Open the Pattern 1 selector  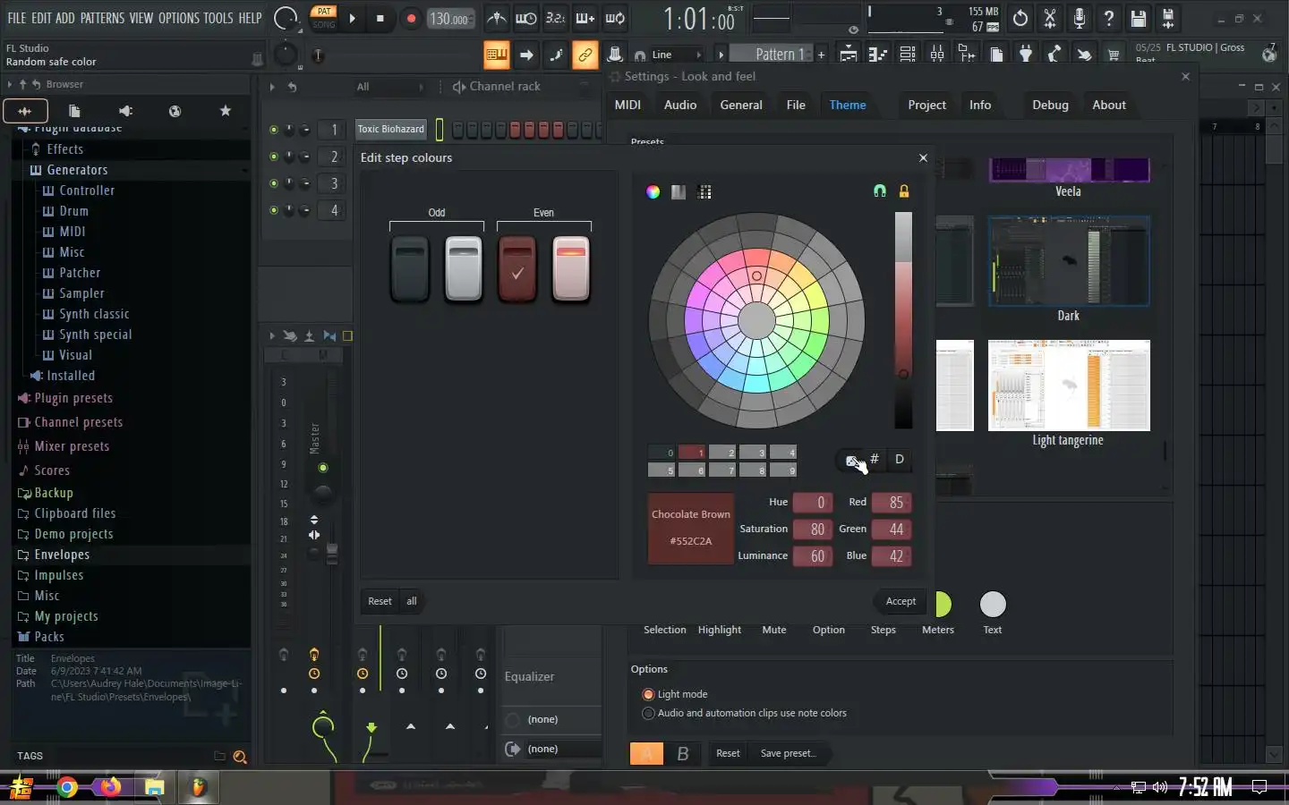point(779,55)
